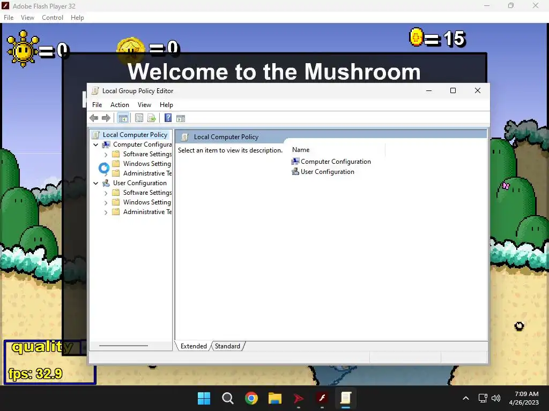Open the Action menu
This screenshot has width=549, height=411.
pos(120,105)
